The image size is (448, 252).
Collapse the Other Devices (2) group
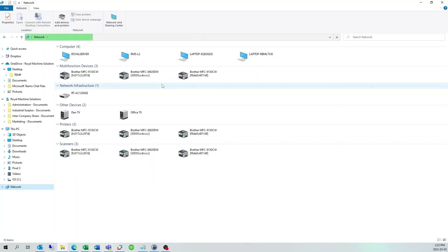(57, 105)
